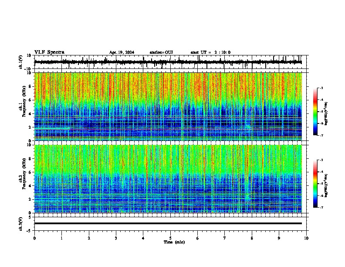Click the color scale bar beside ch.2 spectrogram
345x267 pixels.
[x=315, y=184]
